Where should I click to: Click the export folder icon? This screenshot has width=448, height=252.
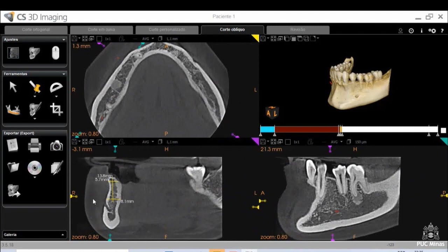13,167
